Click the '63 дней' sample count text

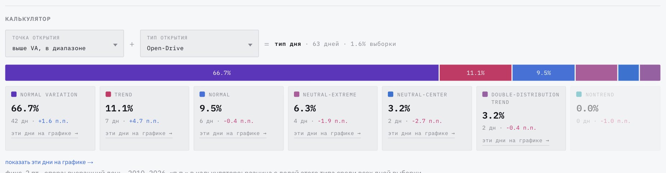tap(326, 44)
